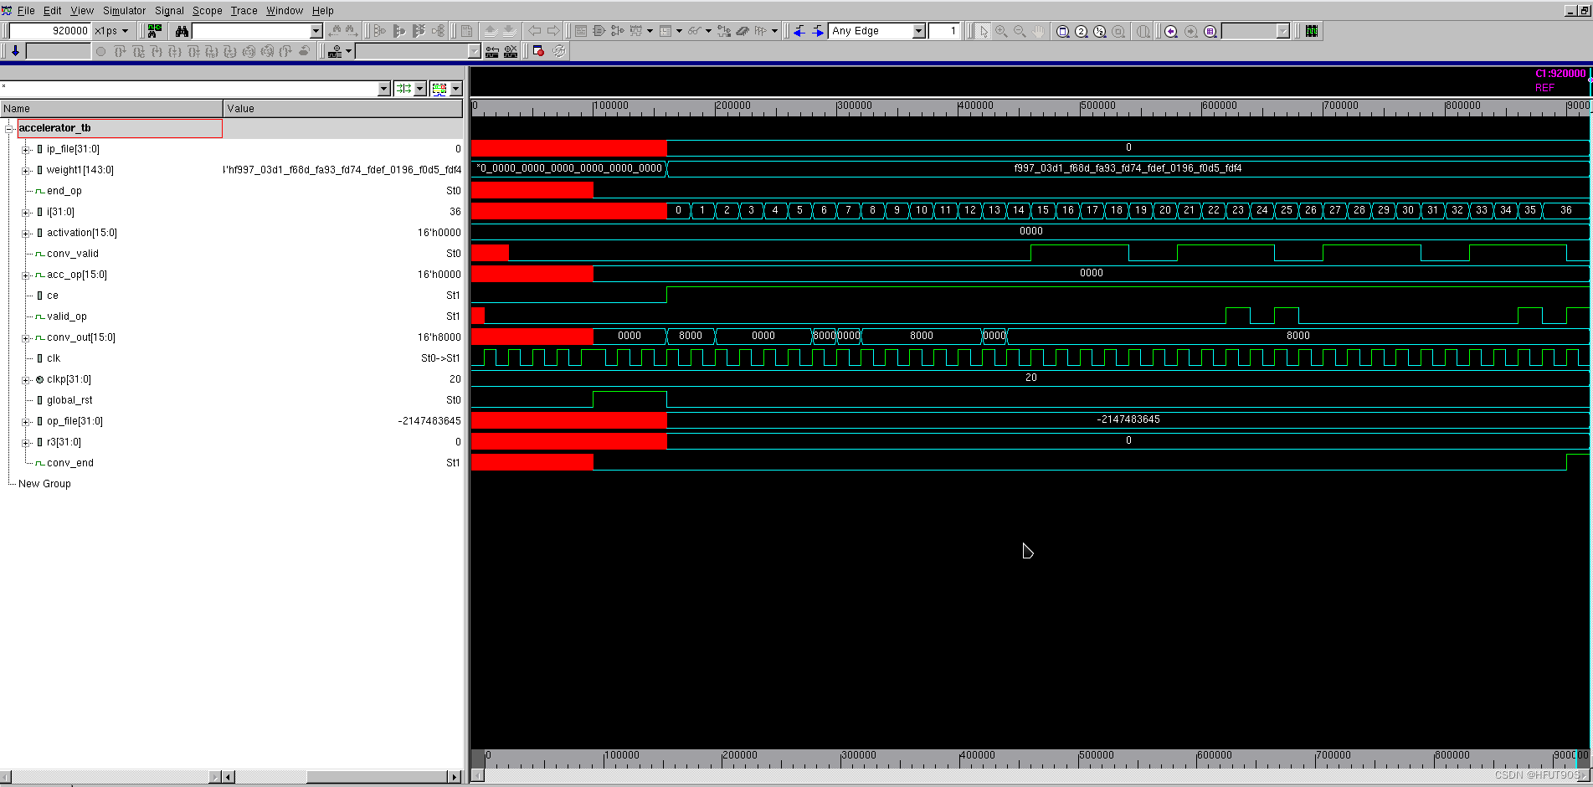Click the previous view purple arrow icon
Viewport: 1593px width, 787px height.
tap(1171, 31)
